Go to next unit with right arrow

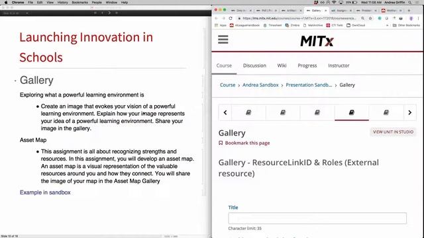pyautogui.click(x=409, y=112)
